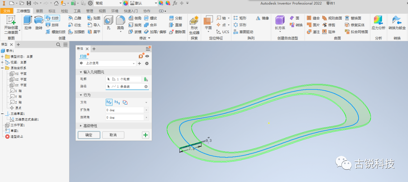Viewport: 408px width, 182px height.
Task: Collapse the 输入几何图元 section
Action: pos(81,72)
